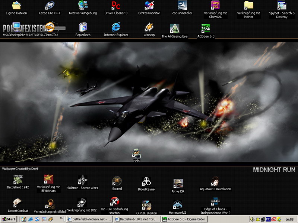Open The All-Seeing Eye shortcut
This screenshot has width=298, height=223.
(174, 29)
